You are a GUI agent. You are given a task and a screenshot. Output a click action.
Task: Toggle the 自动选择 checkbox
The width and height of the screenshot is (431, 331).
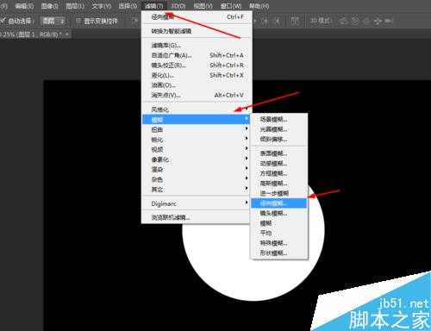[3, 21]
